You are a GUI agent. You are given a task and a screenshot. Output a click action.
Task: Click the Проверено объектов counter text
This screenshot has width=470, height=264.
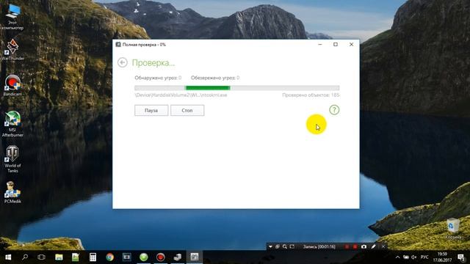coord(311,95)
